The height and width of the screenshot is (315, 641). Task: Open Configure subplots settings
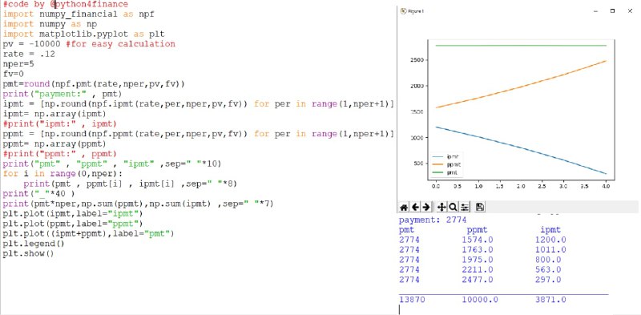tap(465, 208)
